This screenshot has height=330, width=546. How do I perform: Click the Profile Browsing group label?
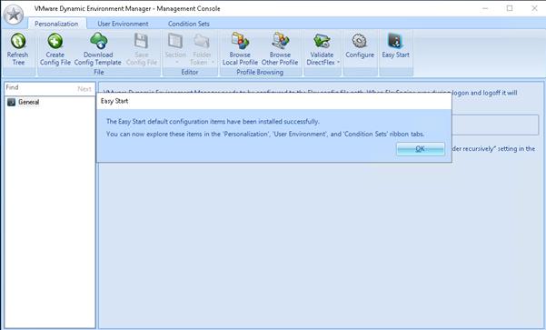[x=260, y=72]
